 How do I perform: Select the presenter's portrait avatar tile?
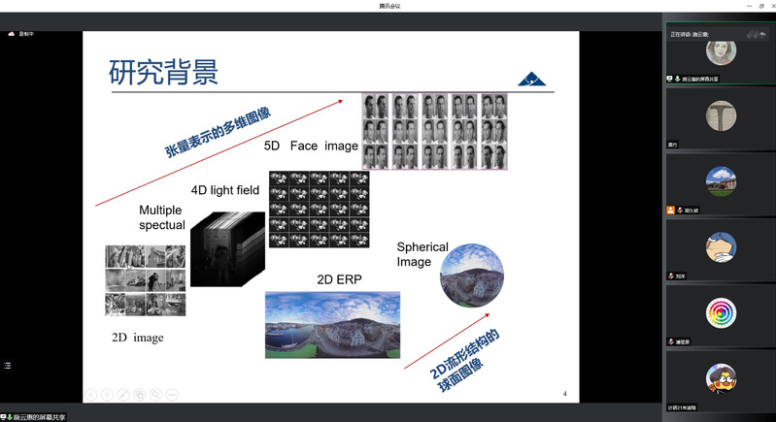click(721, 51)
